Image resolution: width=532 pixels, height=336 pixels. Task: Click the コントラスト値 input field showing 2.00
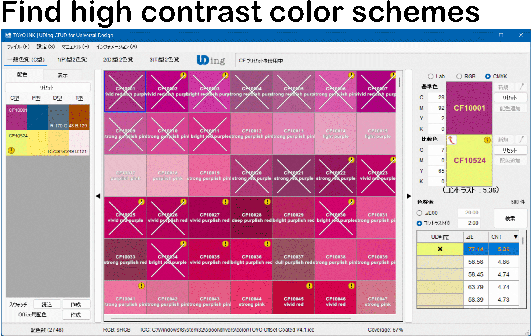point(473,223)
